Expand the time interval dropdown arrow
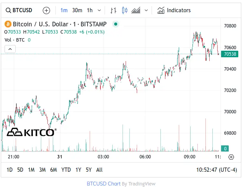This screenshot has width=244, height=187. coord(99,10)
